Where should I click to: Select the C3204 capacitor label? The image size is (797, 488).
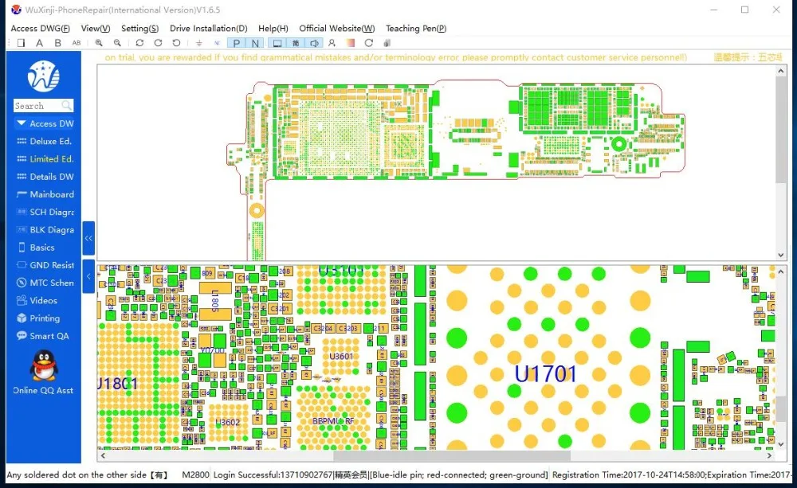(322, 329)
